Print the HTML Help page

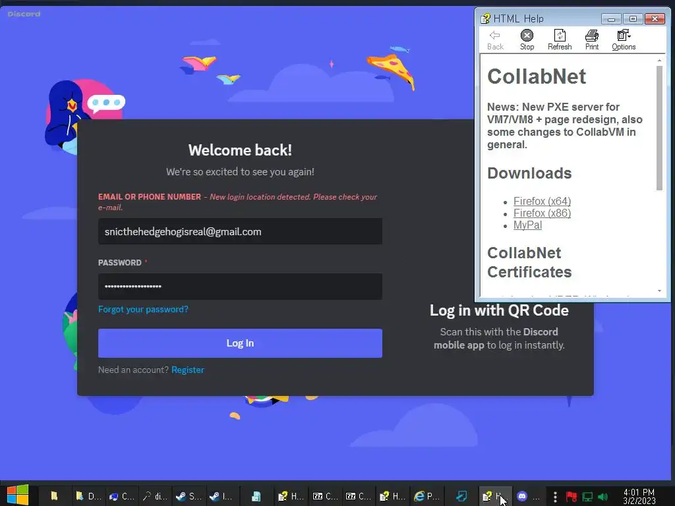(x=591, y=40)
